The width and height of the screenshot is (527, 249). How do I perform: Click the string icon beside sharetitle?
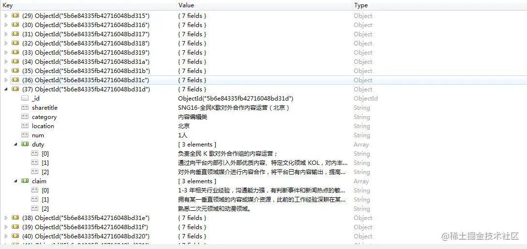click(x=25, y=108)
